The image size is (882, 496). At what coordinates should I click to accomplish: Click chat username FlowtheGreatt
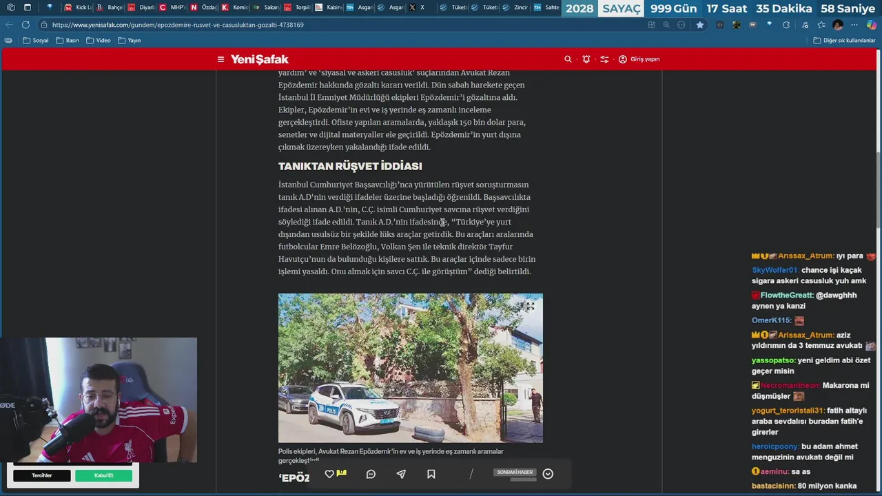788,295
